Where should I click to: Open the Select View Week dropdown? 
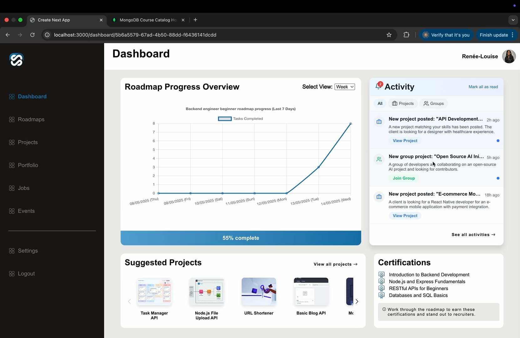coord(345,87)
